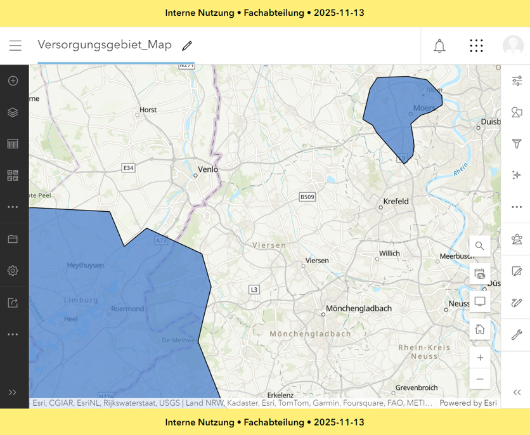Click the Horst town label
Viewport: 530px width, 435px height.
[148, 110]
